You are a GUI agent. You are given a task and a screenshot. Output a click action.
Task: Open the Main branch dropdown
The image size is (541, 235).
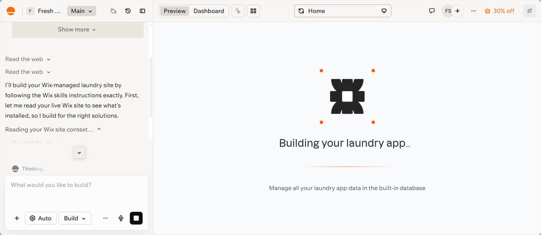pyautogui.click(x=81, y=11)
